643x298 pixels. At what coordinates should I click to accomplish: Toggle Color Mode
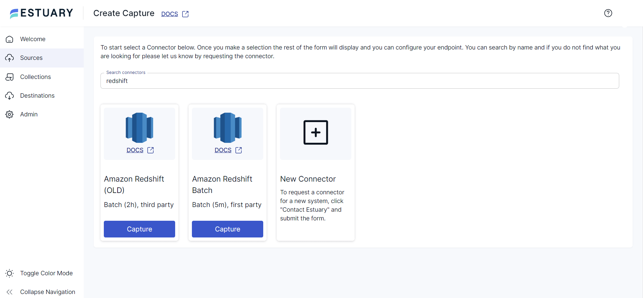pos(42,273)
